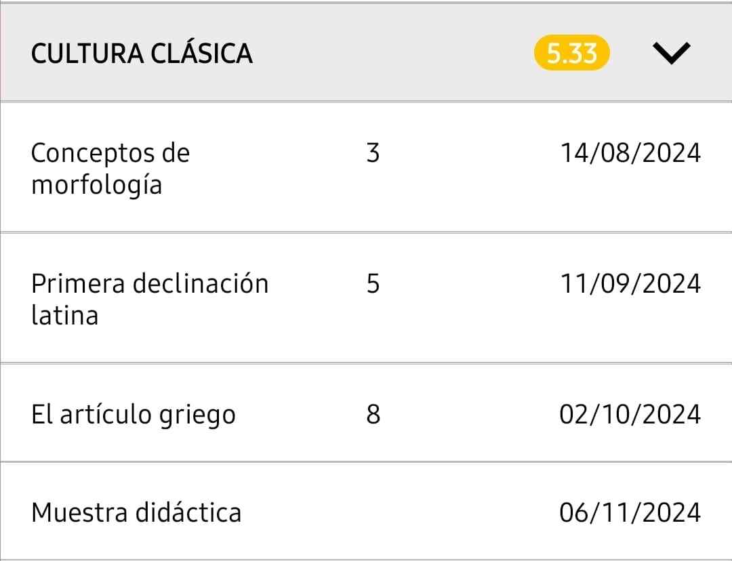
Task: Click grade 8 for El artículo griego
Action: click(x=373, y=414)
